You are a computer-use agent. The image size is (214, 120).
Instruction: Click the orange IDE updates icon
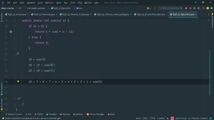tap(208, 8)
